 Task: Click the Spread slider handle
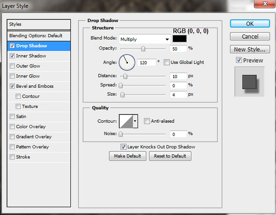click(121, 85)
